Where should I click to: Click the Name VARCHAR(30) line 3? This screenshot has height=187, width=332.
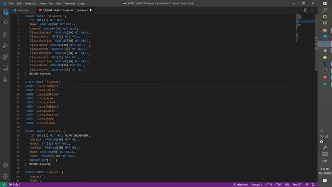click(x=52, y=24)
